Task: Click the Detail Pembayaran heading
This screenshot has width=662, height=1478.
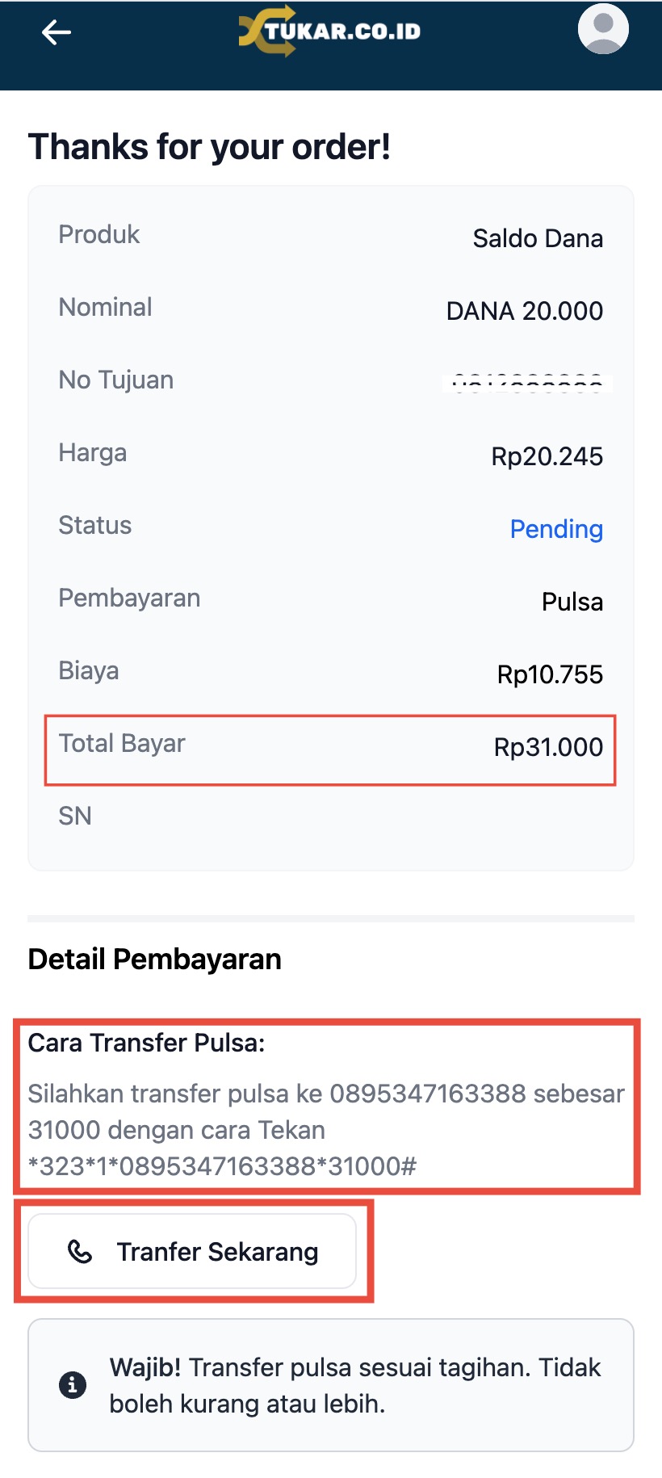Action: [155, 959]
